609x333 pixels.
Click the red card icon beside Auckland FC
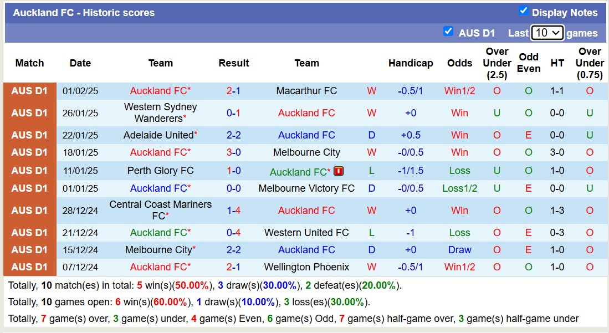[x=339, y=171]
